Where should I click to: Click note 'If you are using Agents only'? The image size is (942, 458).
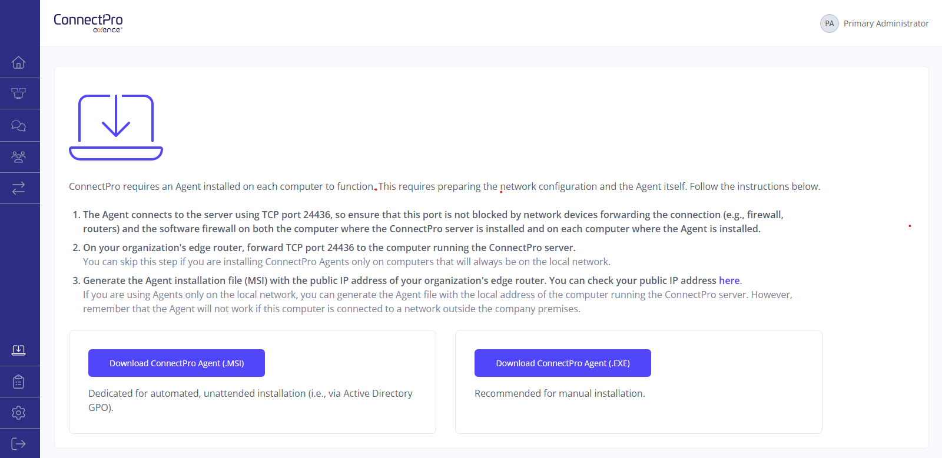point(437,302)
